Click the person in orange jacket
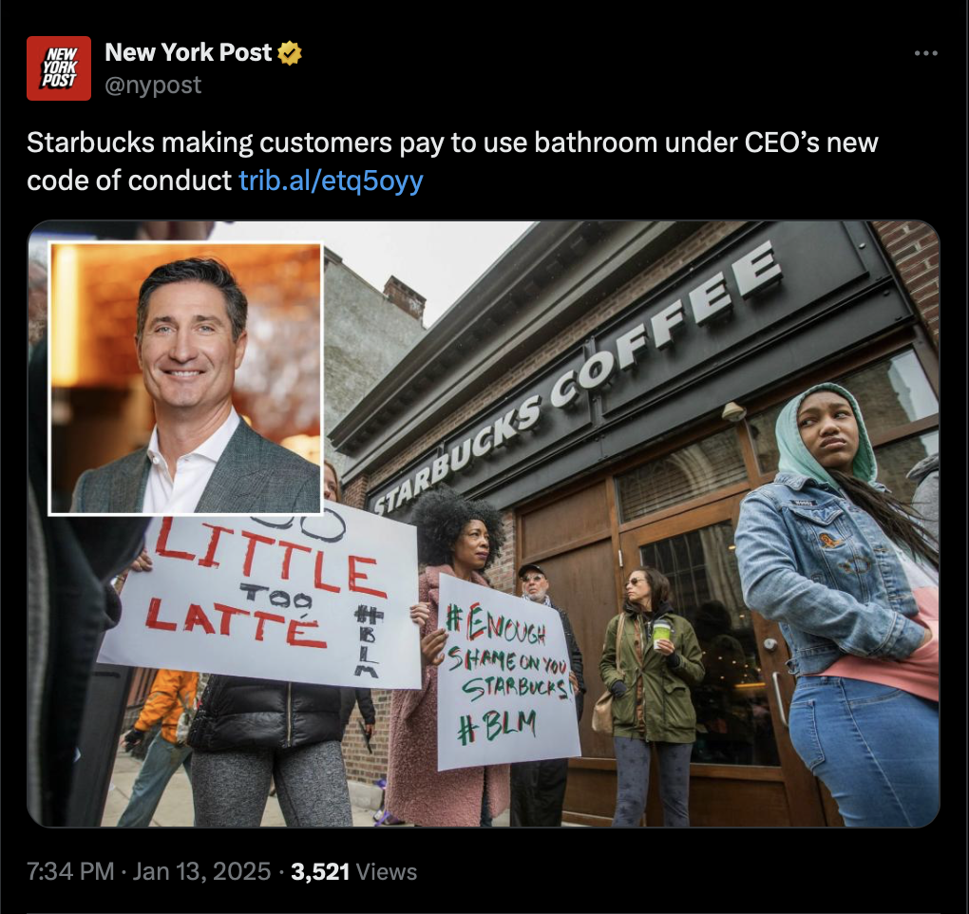This screenshot has width=969, height=914. point(161,742)
